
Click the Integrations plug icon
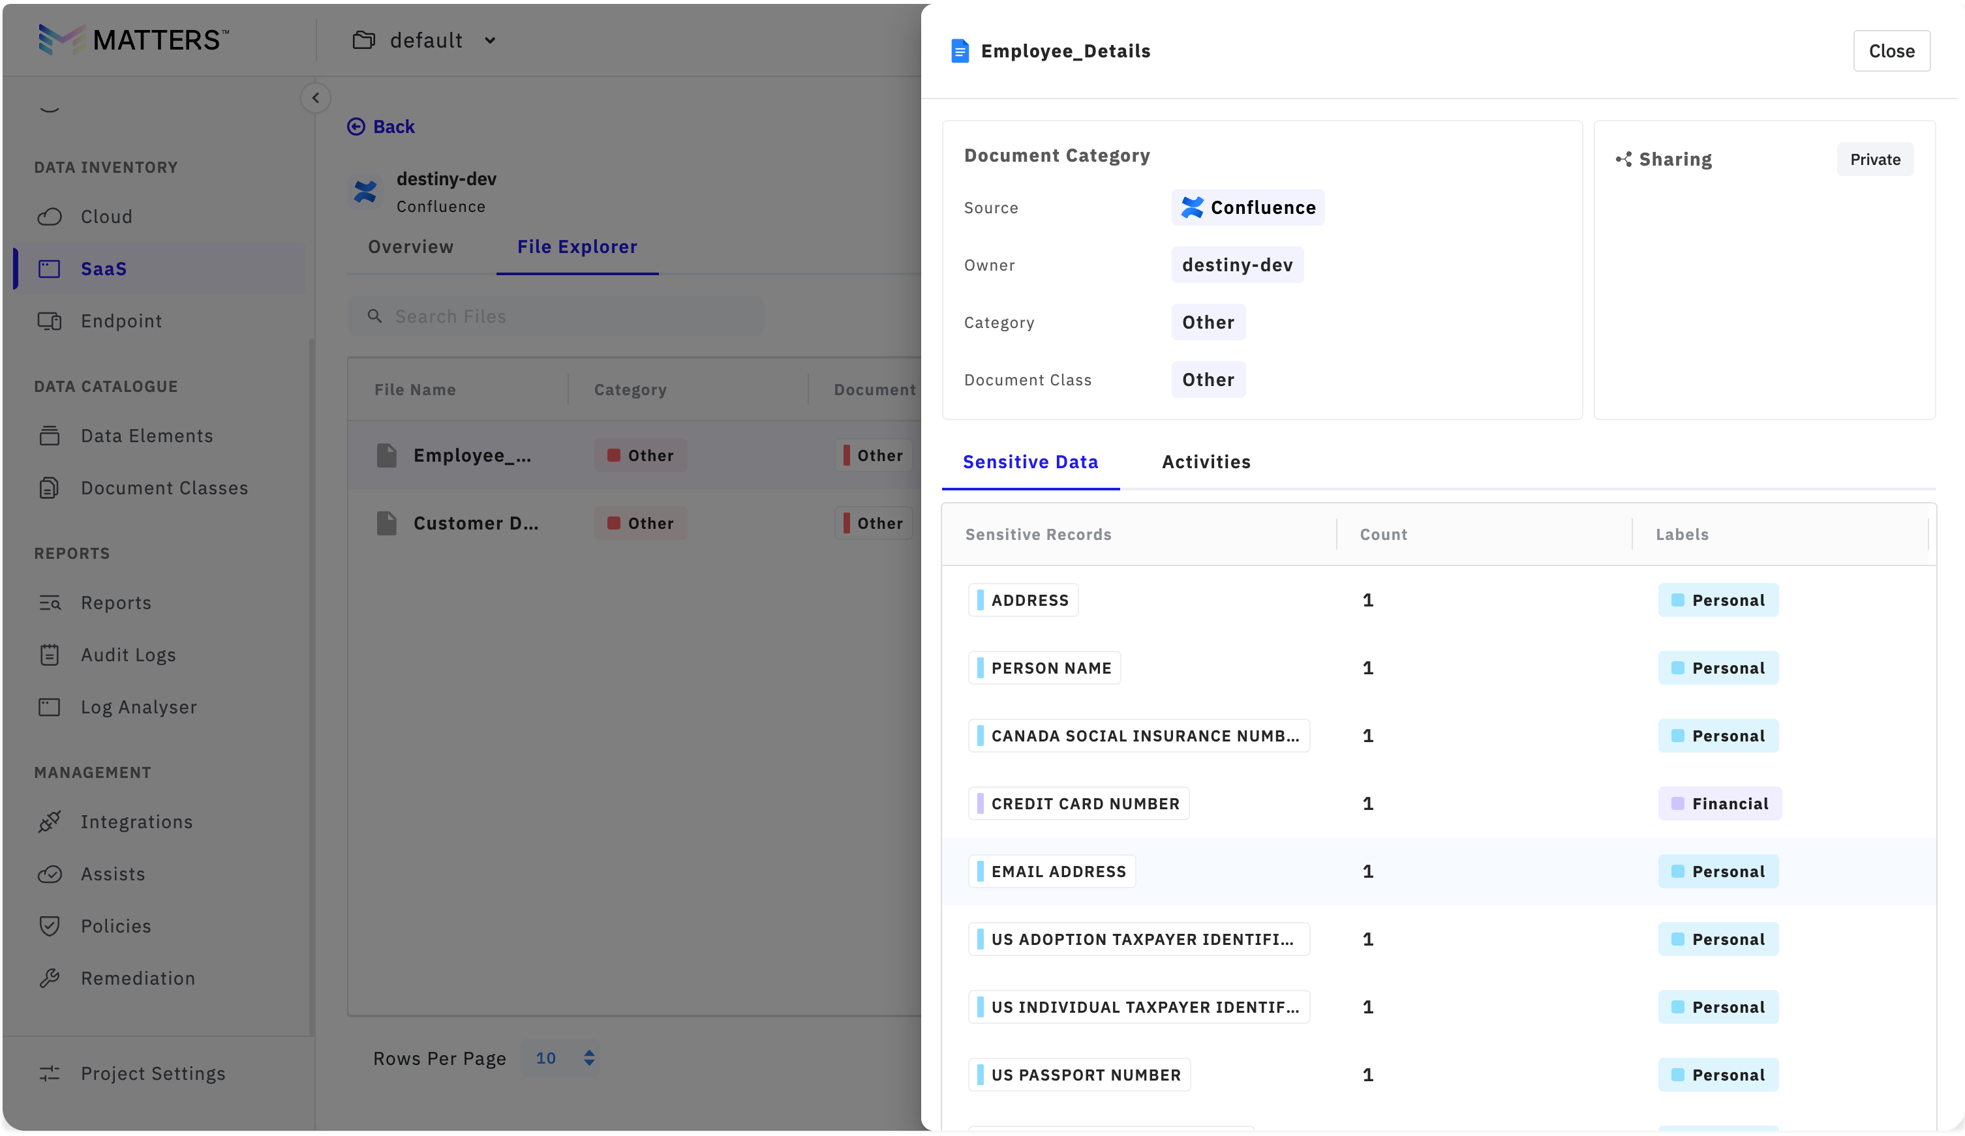[x=49, y=821]
